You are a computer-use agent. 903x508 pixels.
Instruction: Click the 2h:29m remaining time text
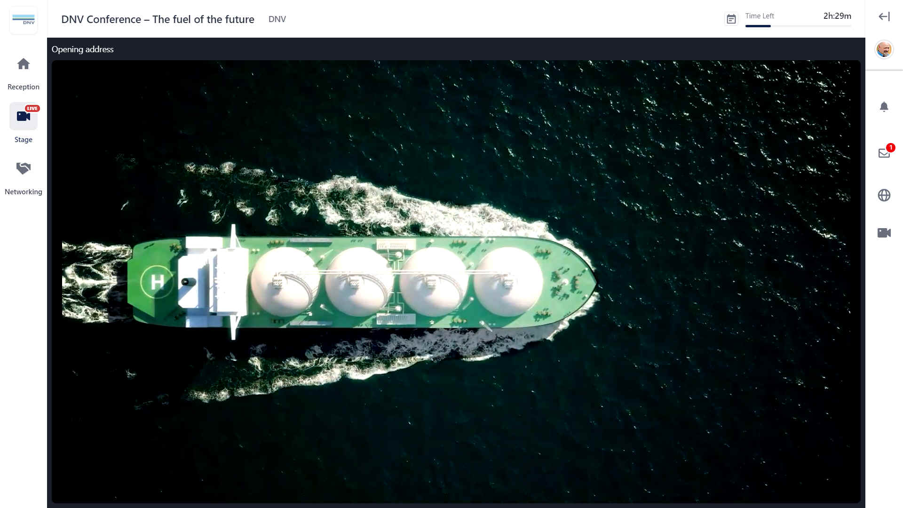(x=837, y=16)
